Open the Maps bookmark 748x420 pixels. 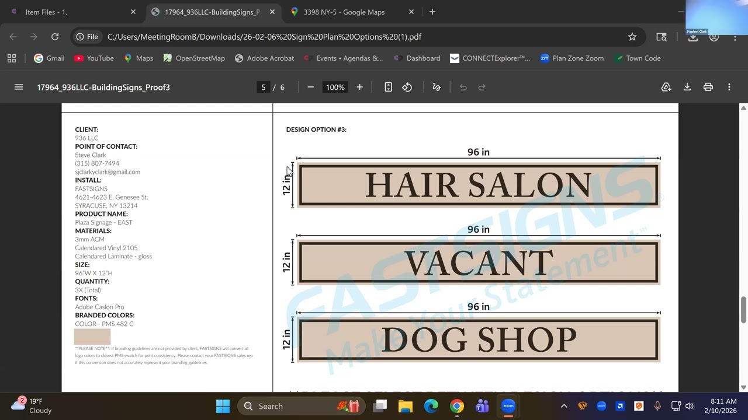point(138,58)
